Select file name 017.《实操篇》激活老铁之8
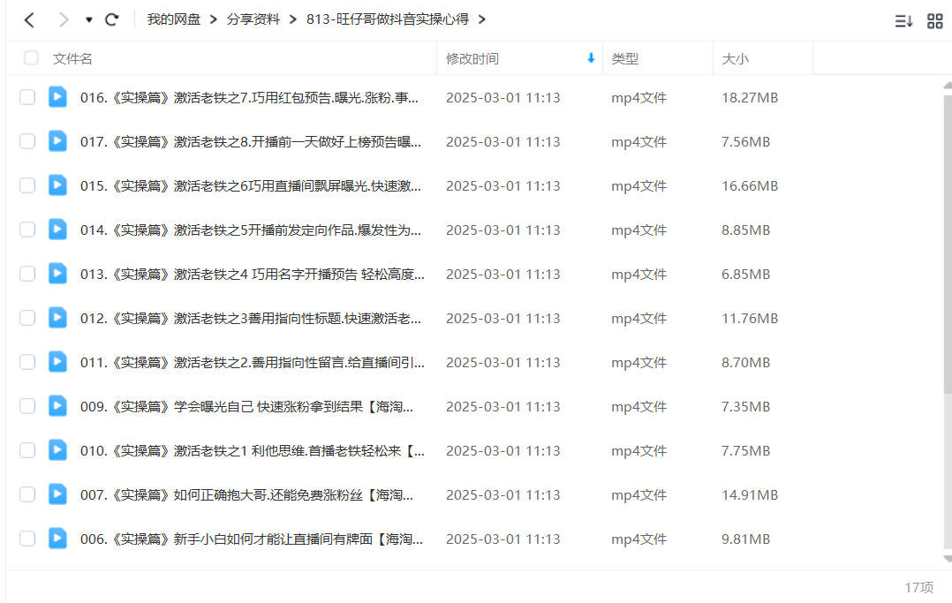The image size is (952, 603). pos(251,142)
